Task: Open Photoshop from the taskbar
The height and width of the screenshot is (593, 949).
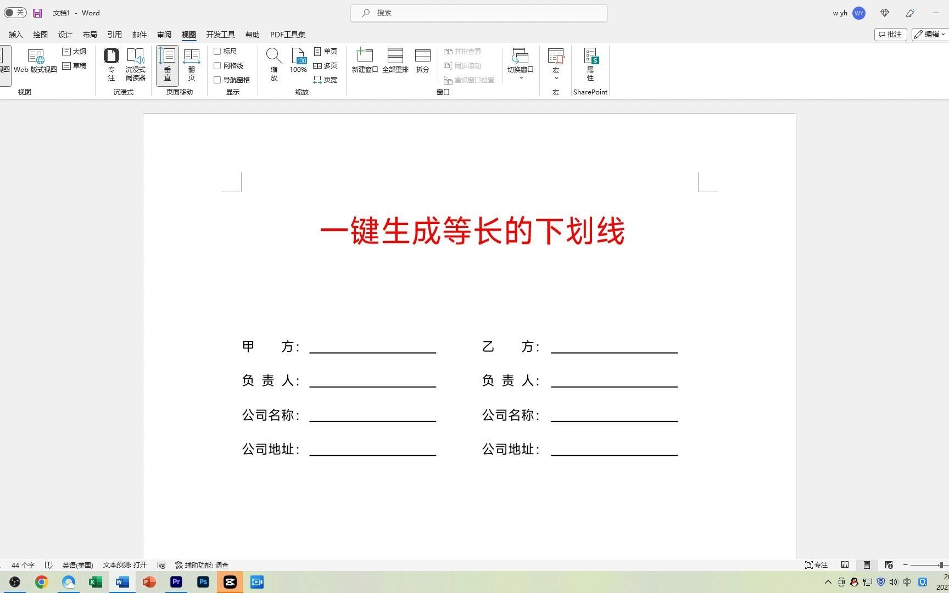Action: point(203,582)
